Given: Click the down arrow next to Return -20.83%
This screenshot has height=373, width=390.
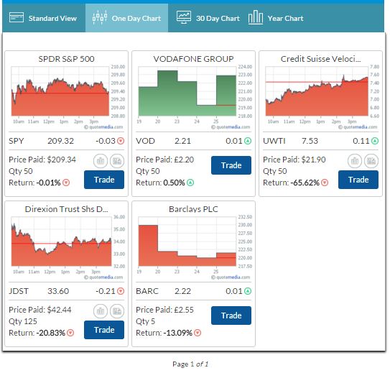Looking at the screenshot, I should tap(70, 333).
